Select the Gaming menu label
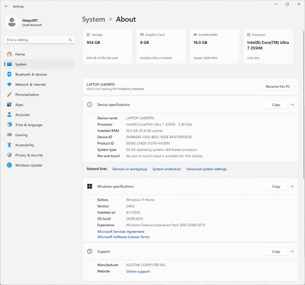The width and height of the screenshot is (305, 285). [21, 135]
